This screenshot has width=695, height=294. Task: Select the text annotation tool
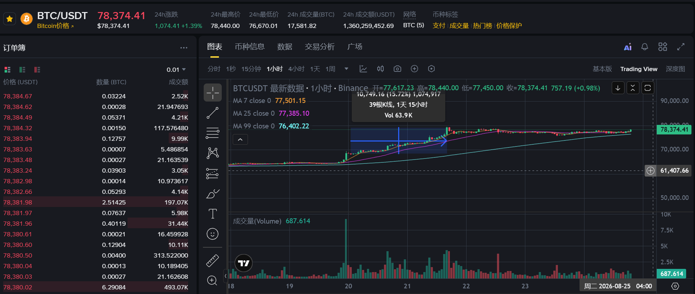pos(213,214)
